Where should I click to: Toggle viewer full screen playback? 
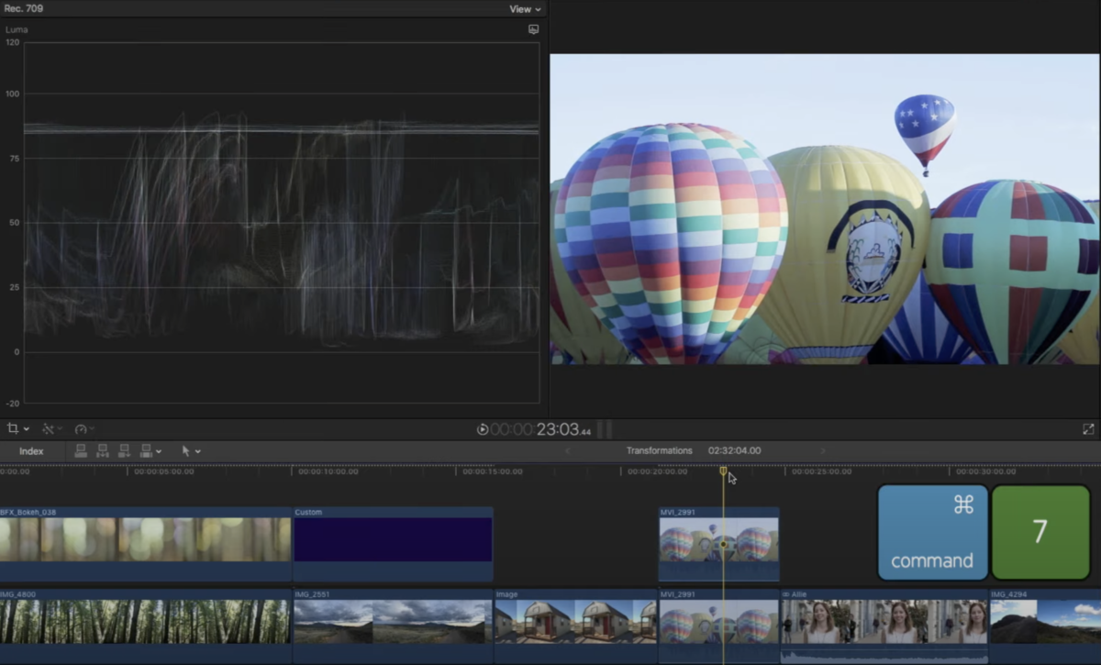click(x=1088, y=428)
